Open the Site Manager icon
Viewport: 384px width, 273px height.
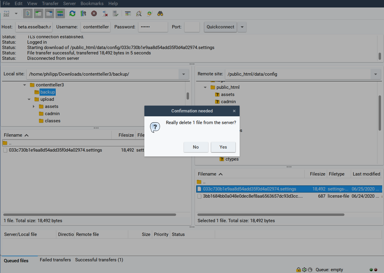7,13
